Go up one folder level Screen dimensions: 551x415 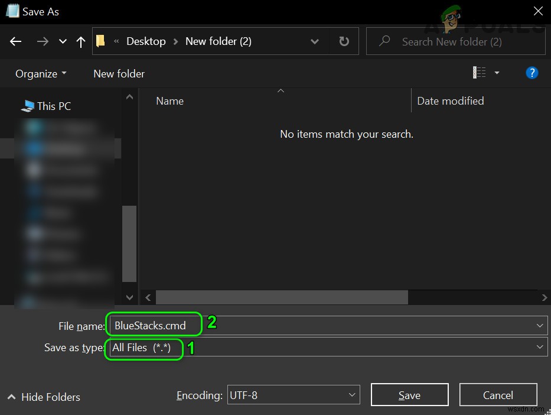coord(81,42)
